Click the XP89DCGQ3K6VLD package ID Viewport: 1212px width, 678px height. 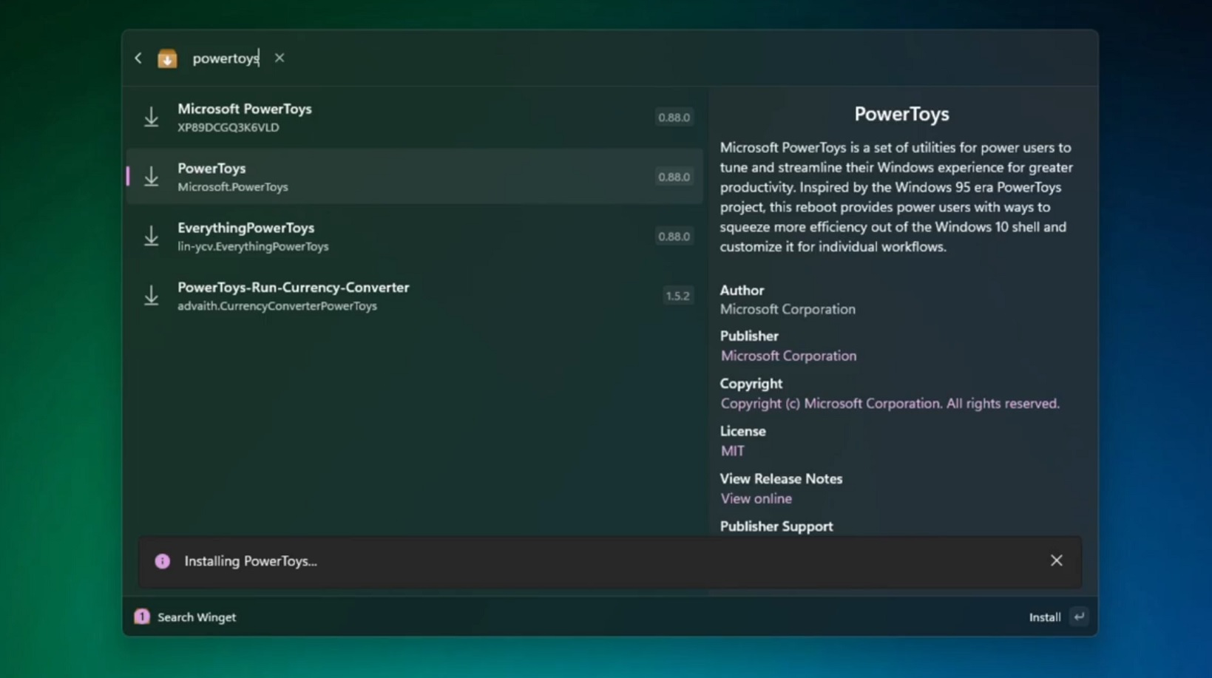228,127
